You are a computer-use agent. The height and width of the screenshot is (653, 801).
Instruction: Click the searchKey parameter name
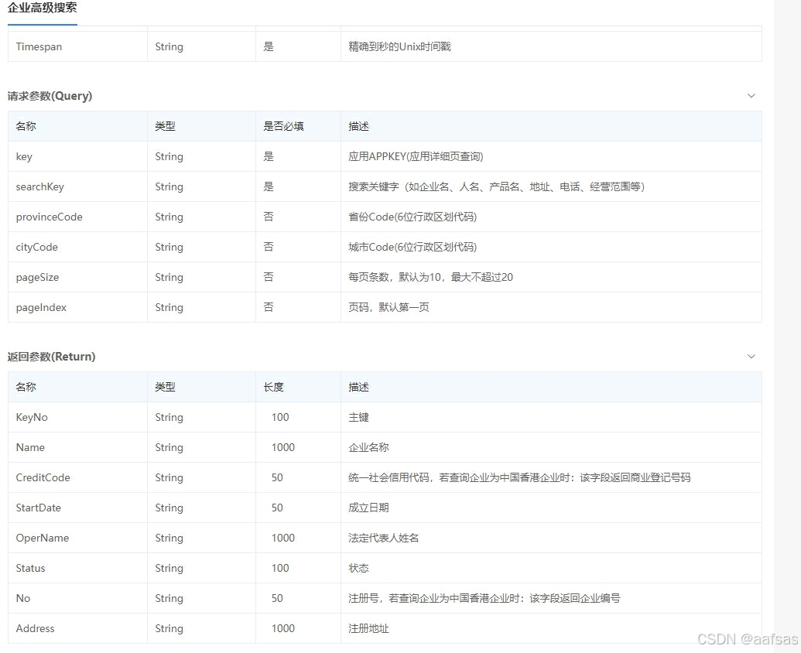click(x=39, y=187)
